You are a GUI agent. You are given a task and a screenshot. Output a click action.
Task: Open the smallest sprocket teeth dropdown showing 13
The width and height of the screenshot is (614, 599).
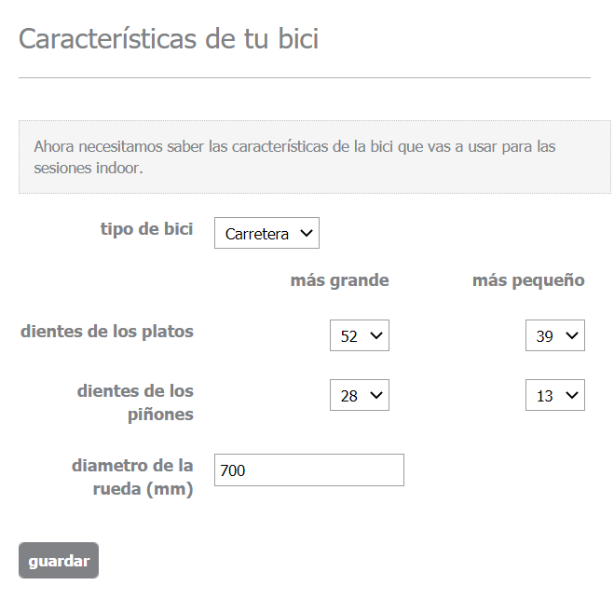(555, 395)
